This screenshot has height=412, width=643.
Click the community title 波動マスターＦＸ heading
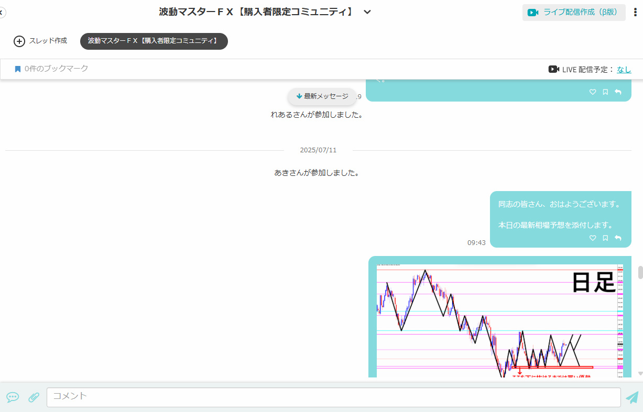click(257, 12)
